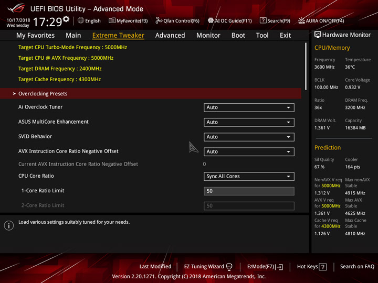Expand the Overclocking Presets submenu

pos(151,94)
